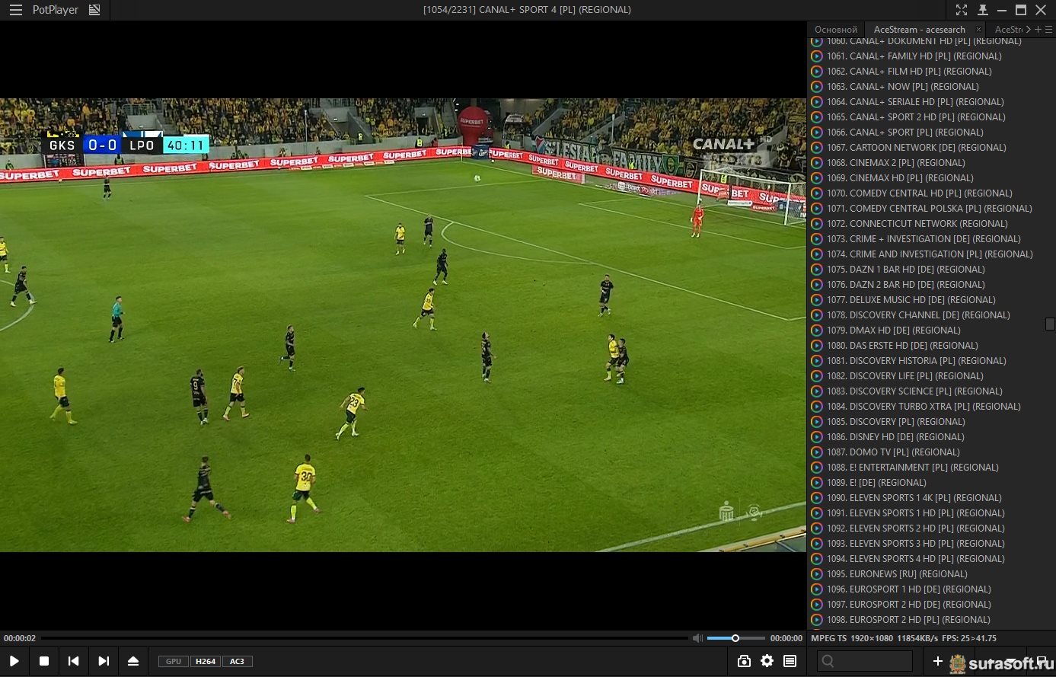The height and width of the screenshot is (677, 1056).
Task: Click the playback seek bar
Action: pos(364,638)
